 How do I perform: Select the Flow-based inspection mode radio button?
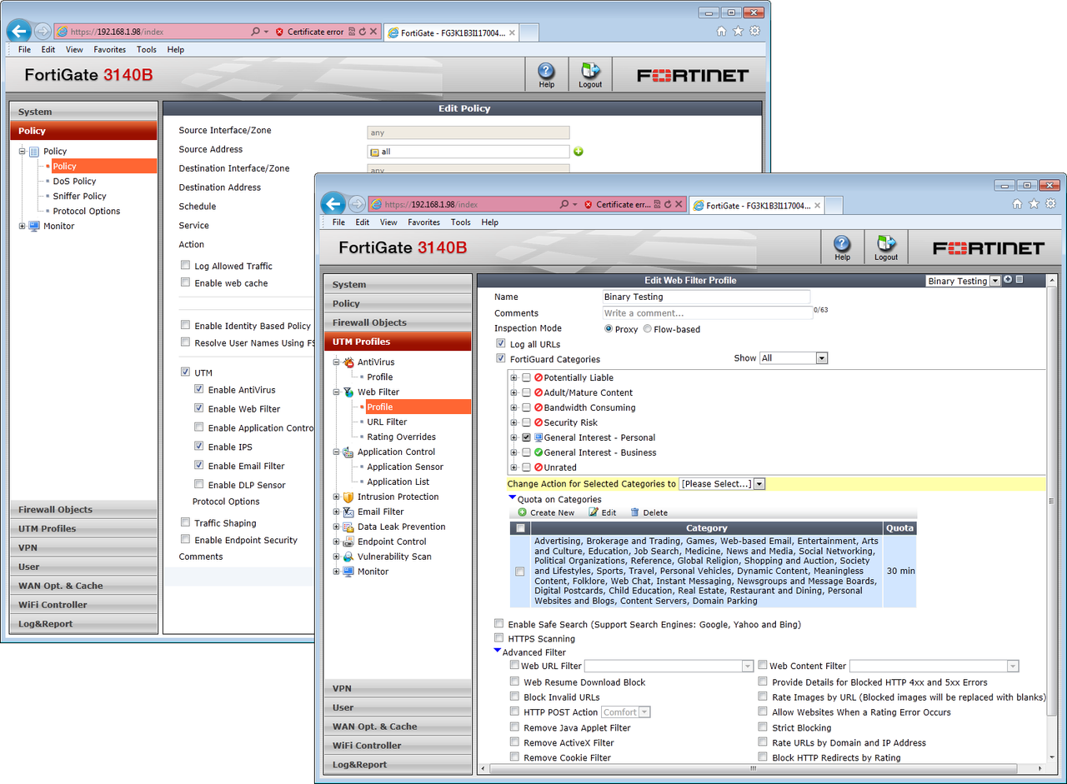pos(648,329)
